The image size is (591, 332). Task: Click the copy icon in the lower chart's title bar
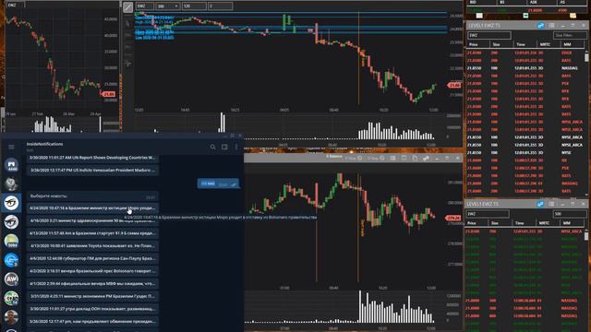coord(415,159)
